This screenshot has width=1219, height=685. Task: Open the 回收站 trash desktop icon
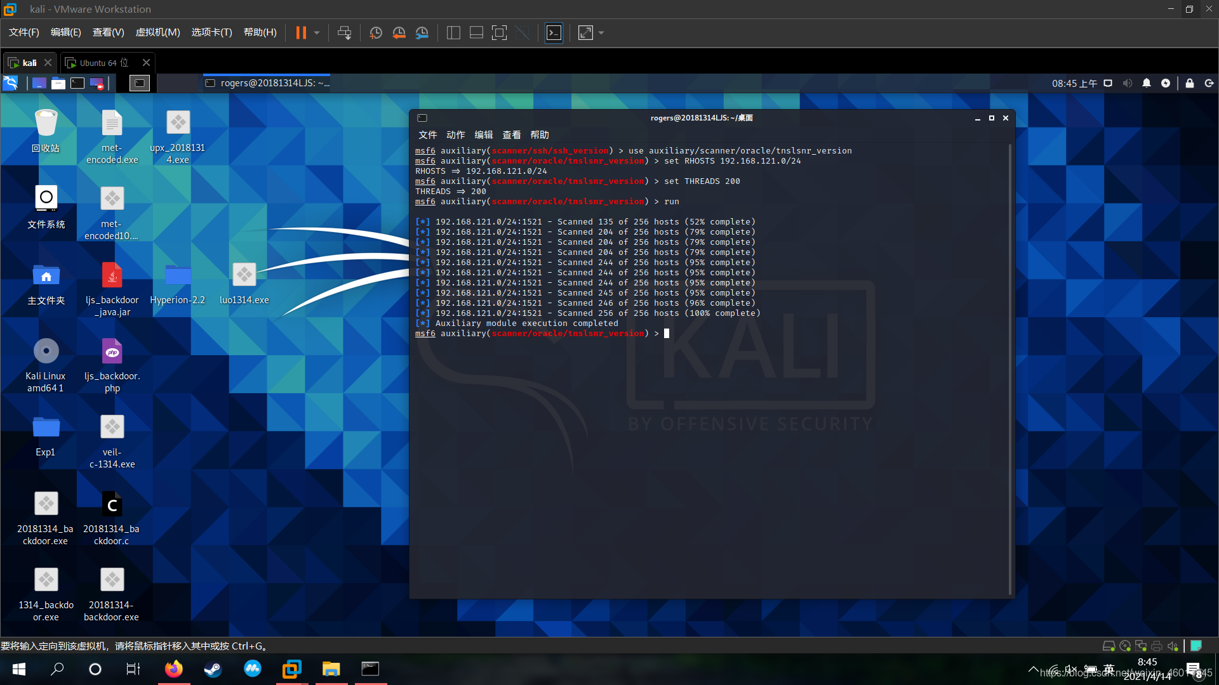(x=46, y=131)
